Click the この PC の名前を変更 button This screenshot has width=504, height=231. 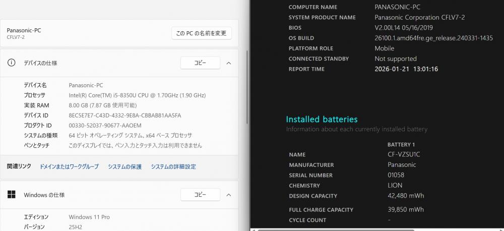click(202, 33)
